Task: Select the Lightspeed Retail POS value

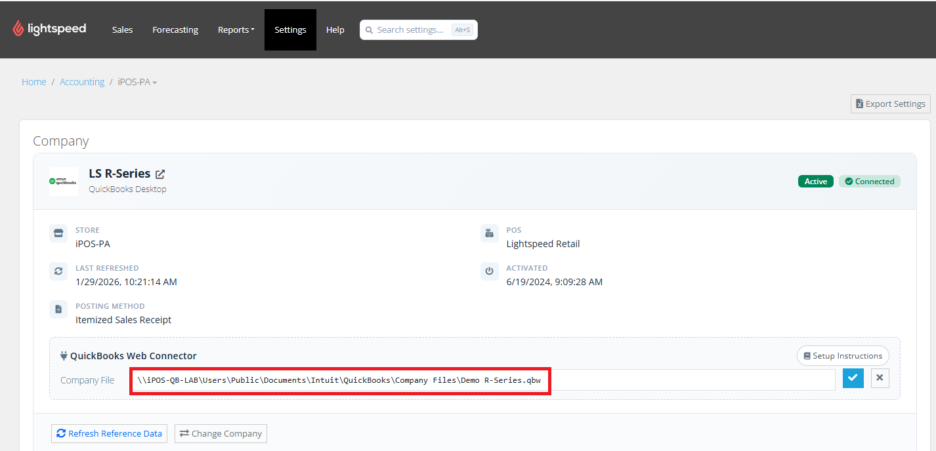Action: click(543, 244)
